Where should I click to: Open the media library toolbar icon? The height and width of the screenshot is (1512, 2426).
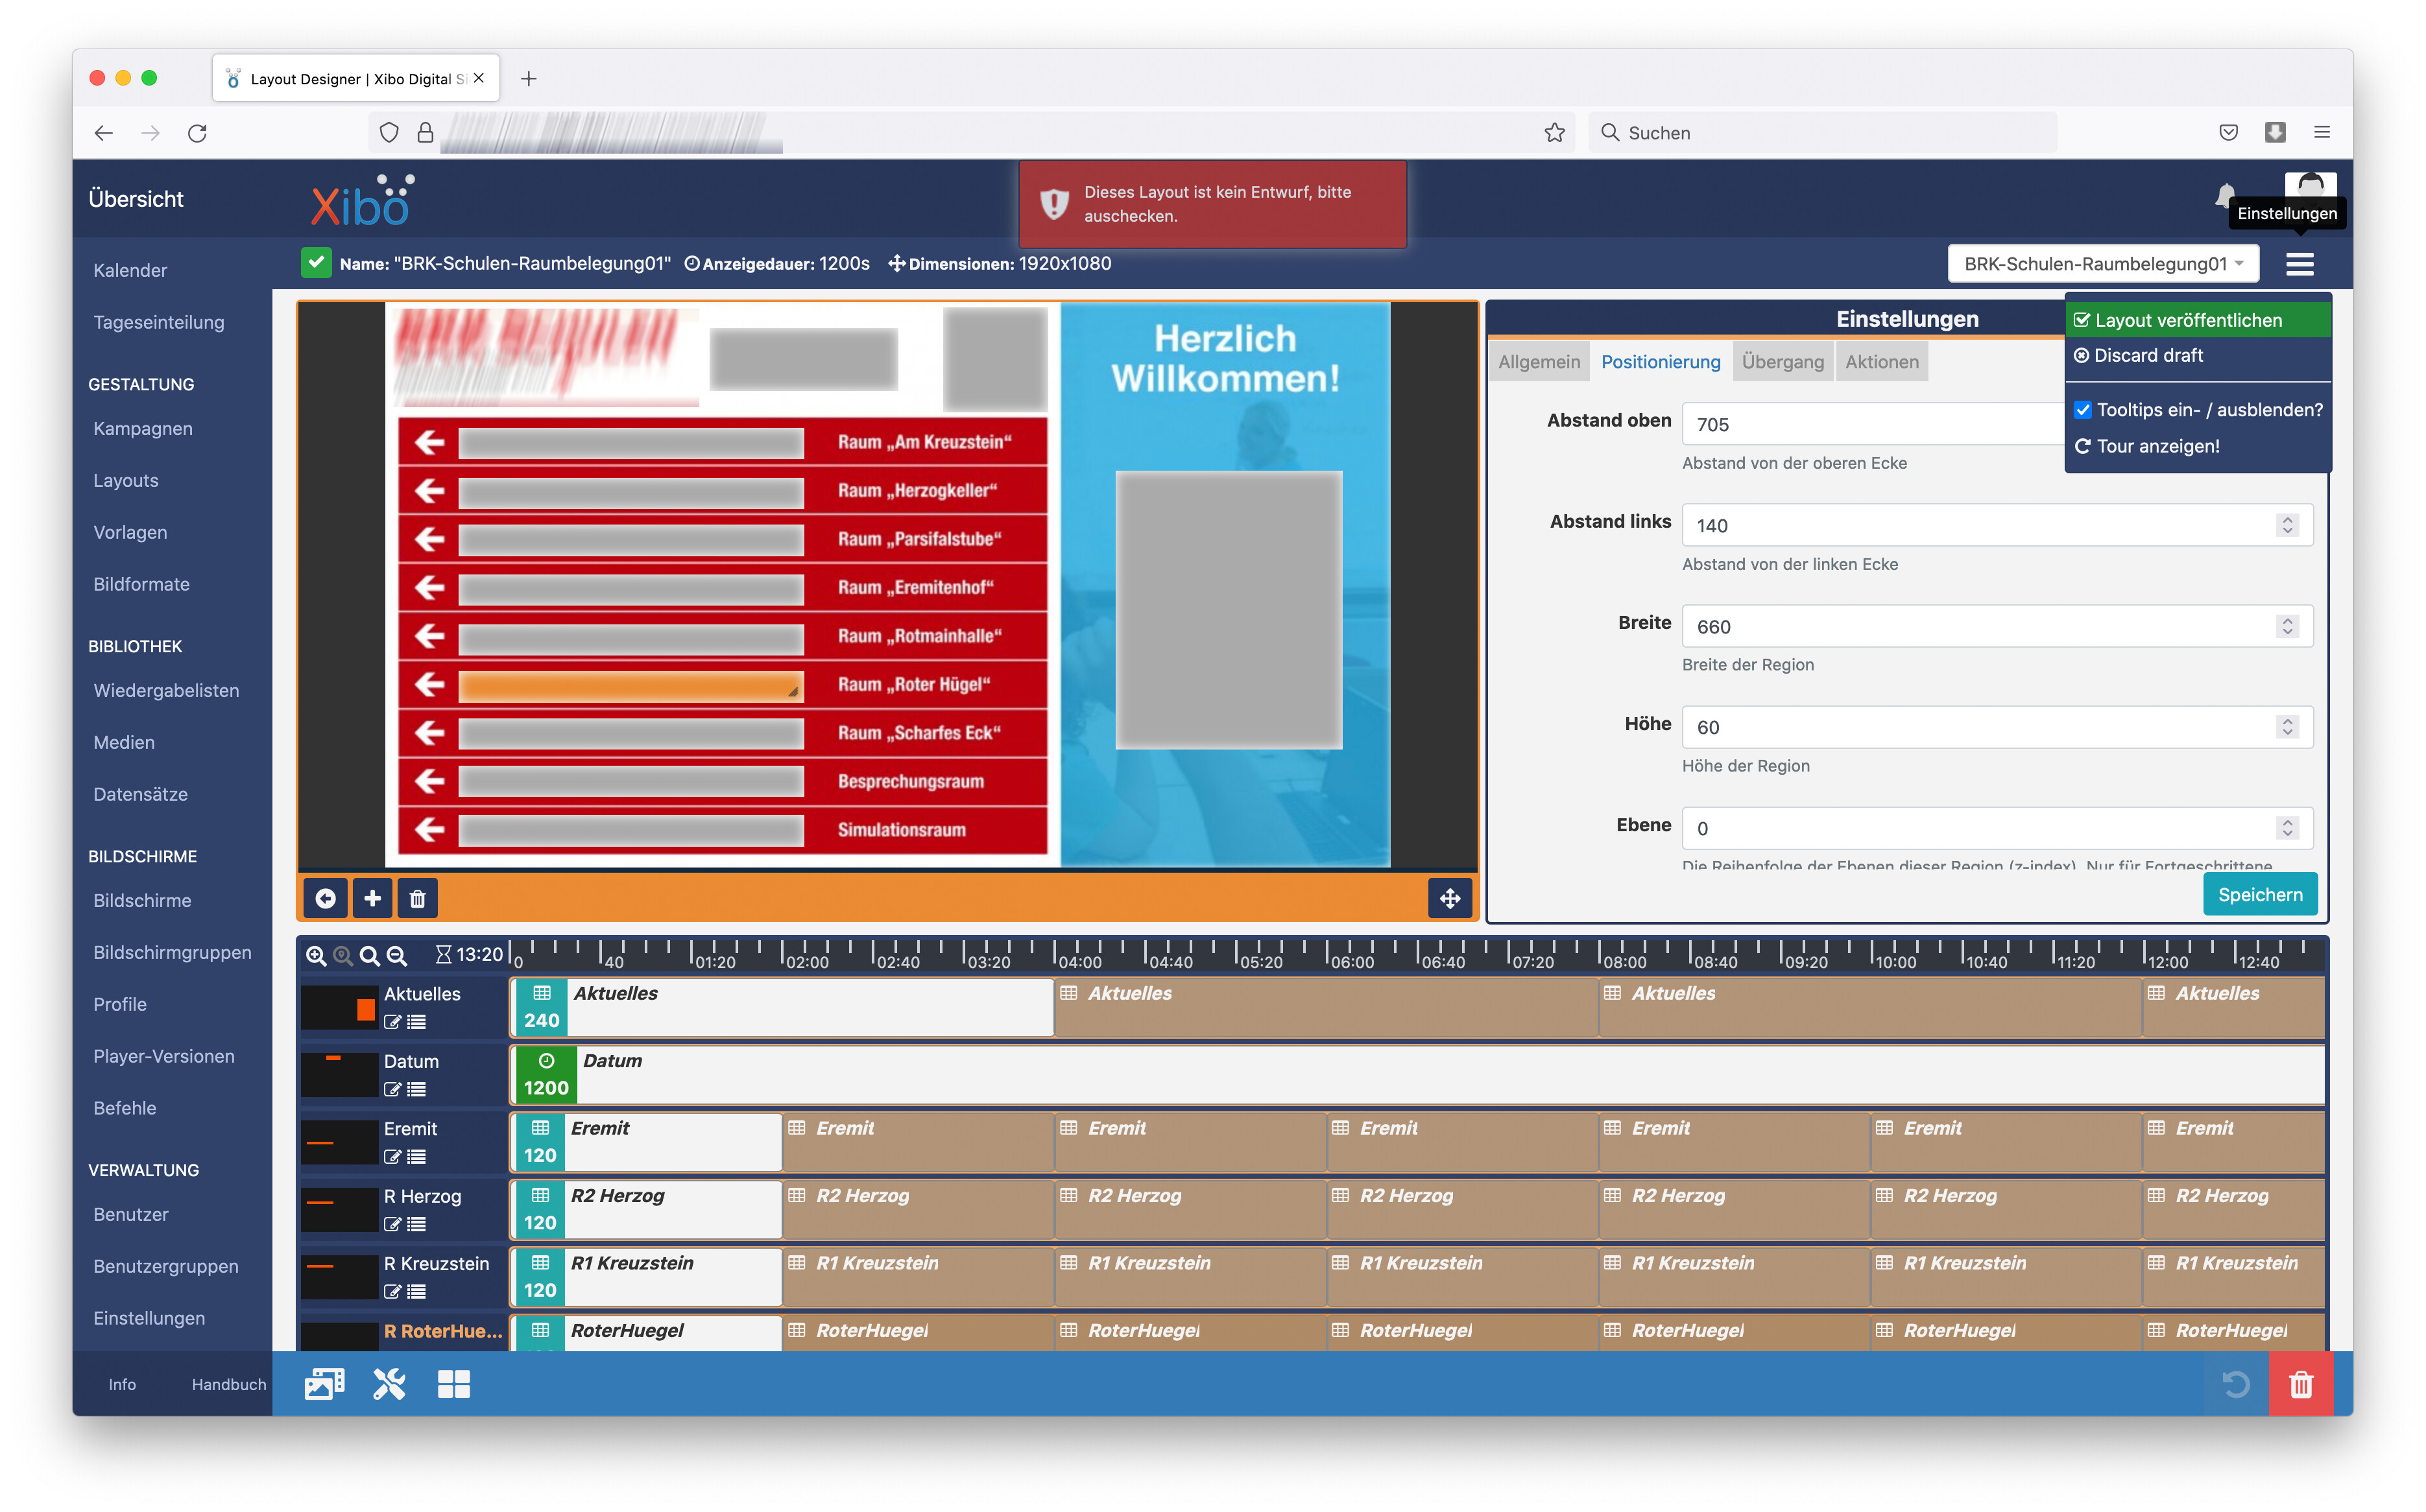click(324, 1384)
